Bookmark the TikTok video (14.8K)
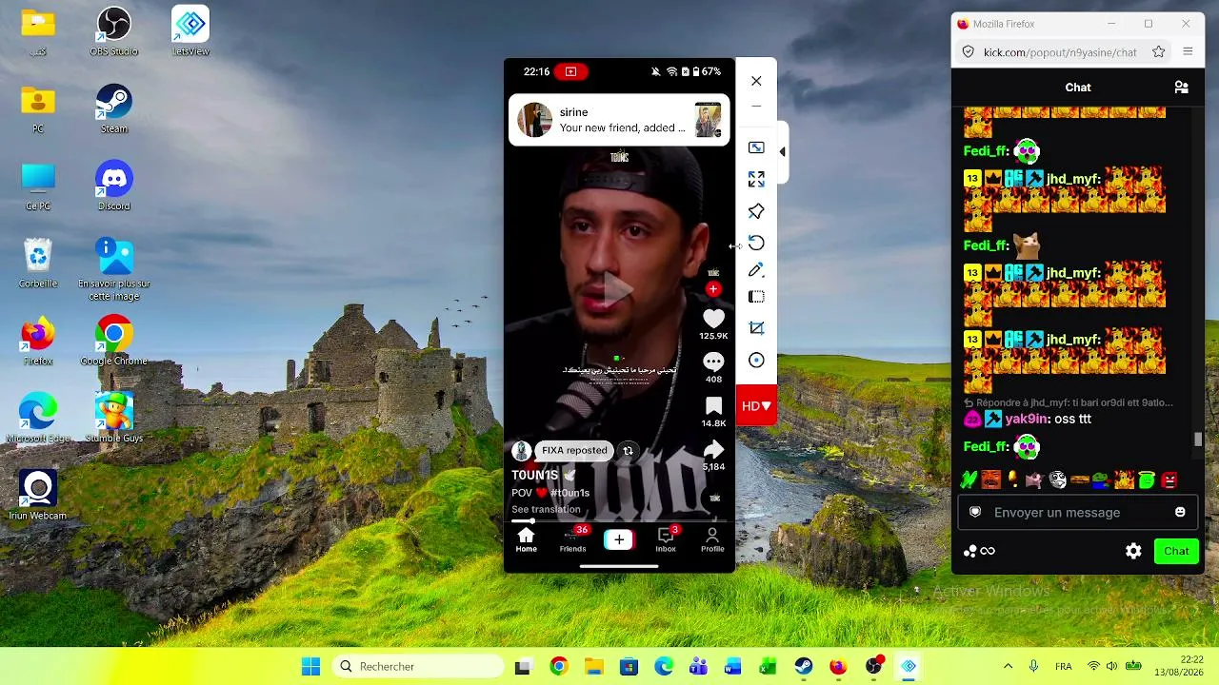 [x=713, y=406]
